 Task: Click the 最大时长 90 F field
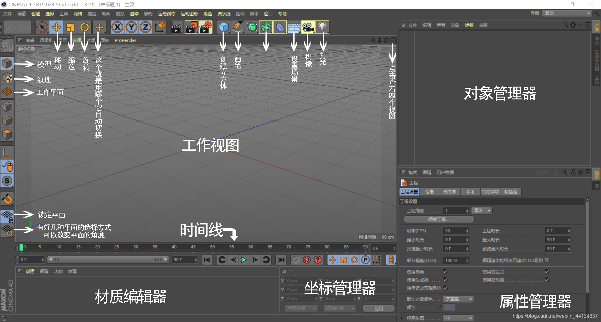558,240
